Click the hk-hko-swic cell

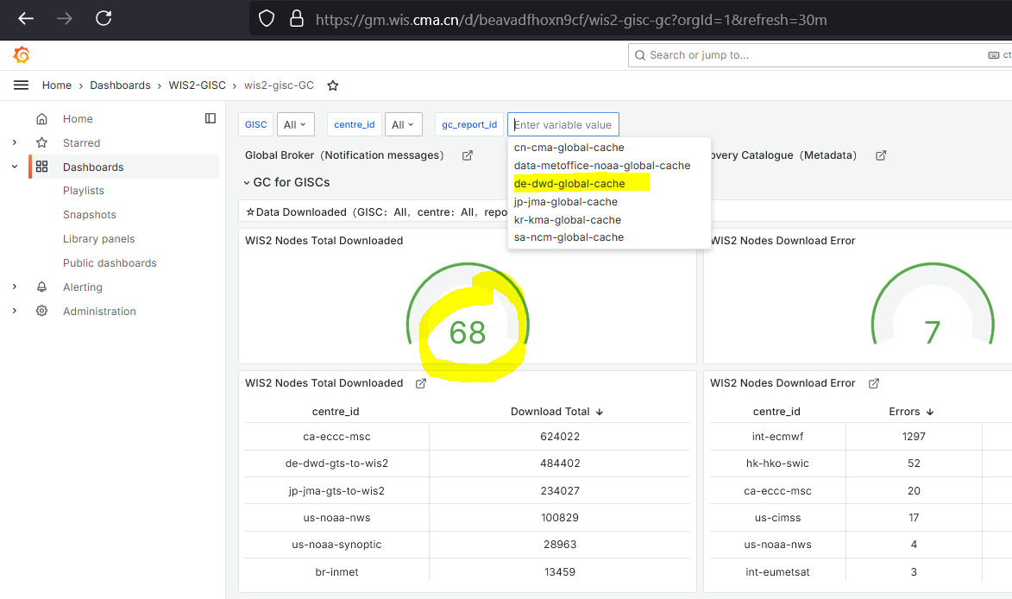click(x=777, y=463)
